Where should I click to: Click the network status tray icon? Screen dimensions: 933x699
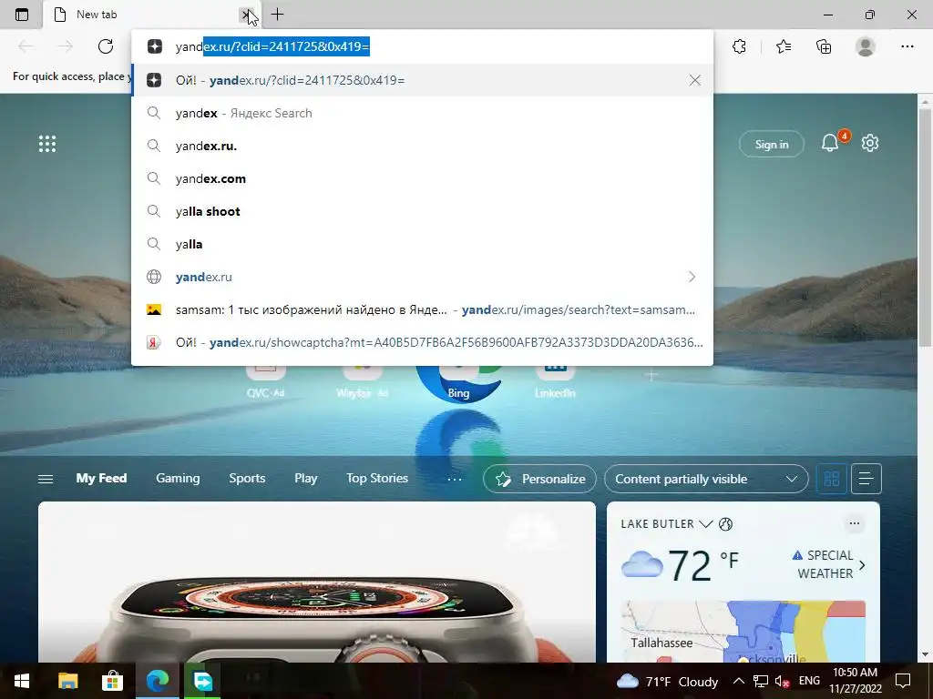point(760,681)
